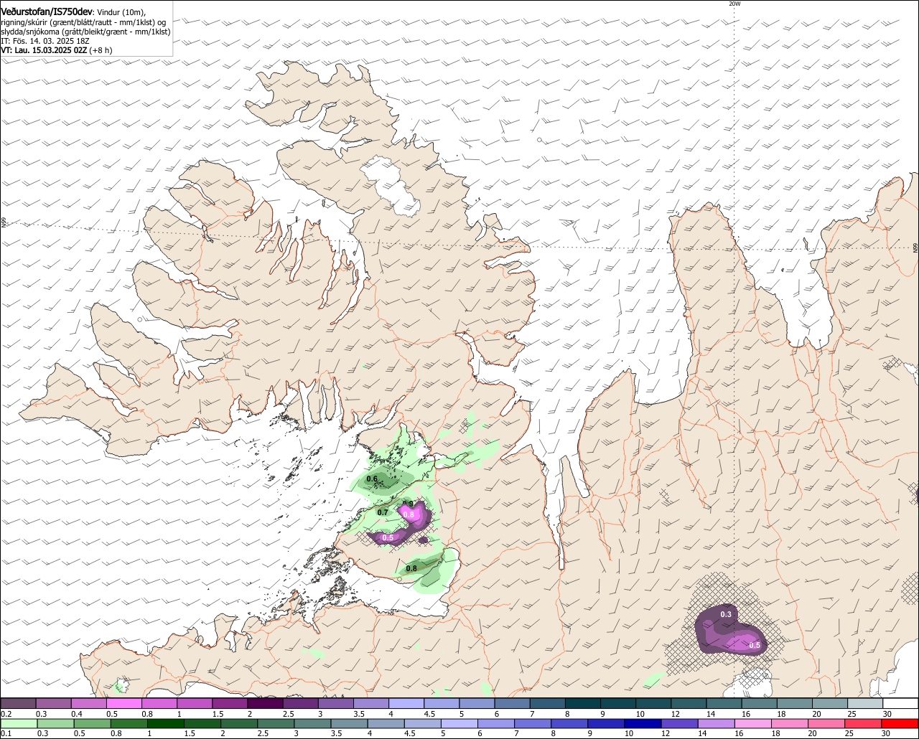Screen dimensions: 919x739
Task: Click the 0.3 label in the southeastern purple area
Action: point(726,614)
